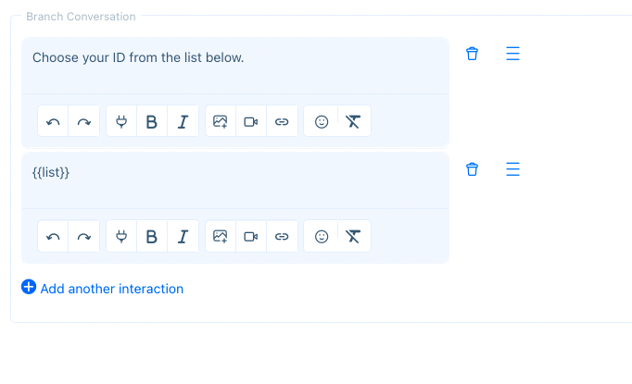Toggle italic in the first message editor
632x384 pixels.
(x=183, y=121)
